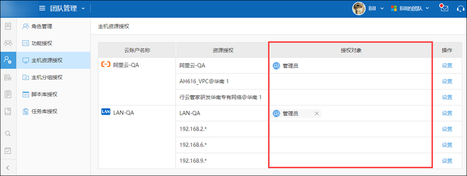This screenshot has width=467, height=176.
Task: Collapse sidebar with the left chevron
Action: 8,168
